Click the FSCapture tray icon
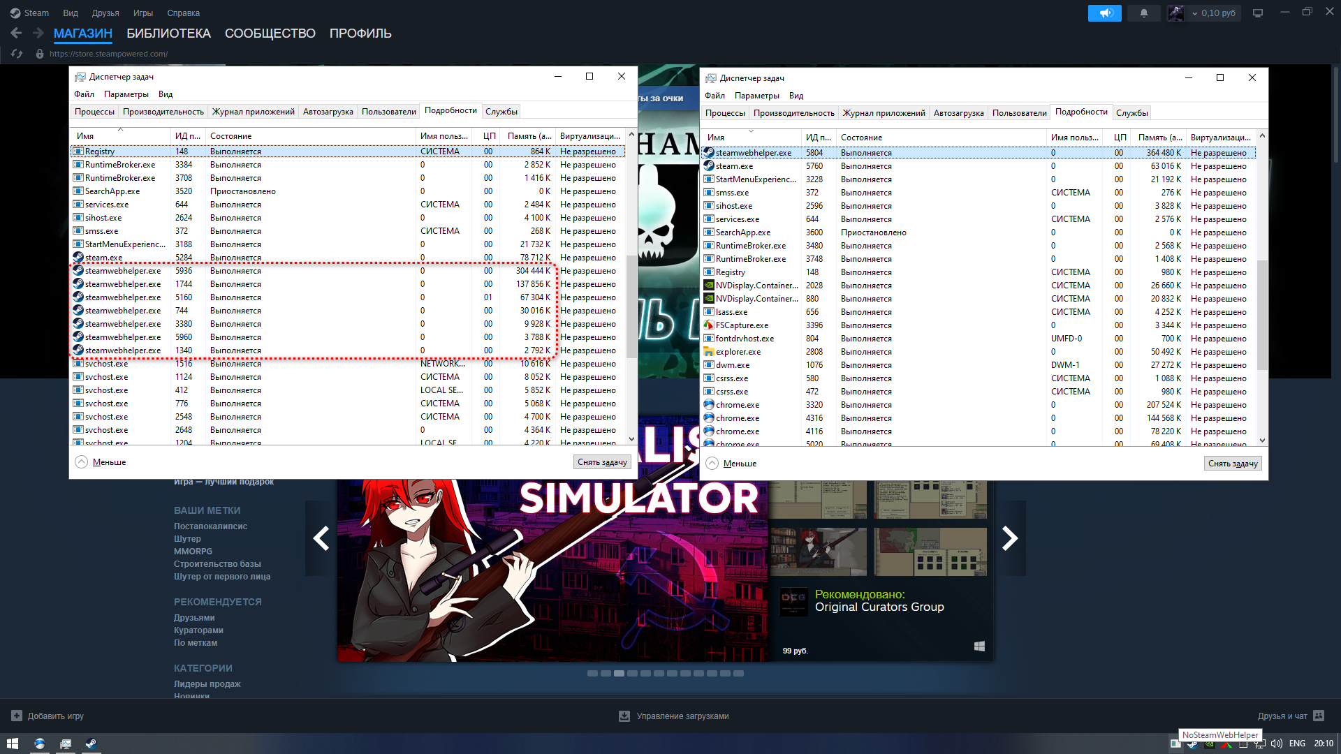 [1226, 744]
